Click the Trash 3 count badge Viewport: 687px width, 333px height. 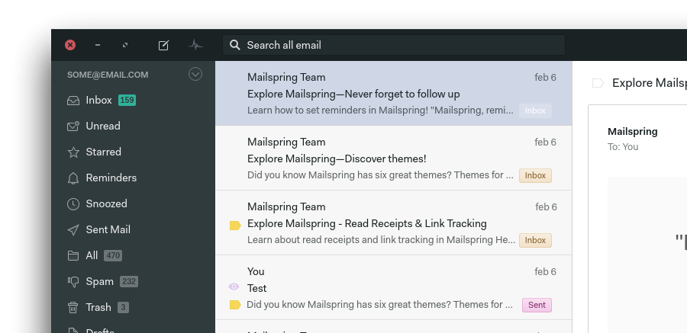click(123, 307)
